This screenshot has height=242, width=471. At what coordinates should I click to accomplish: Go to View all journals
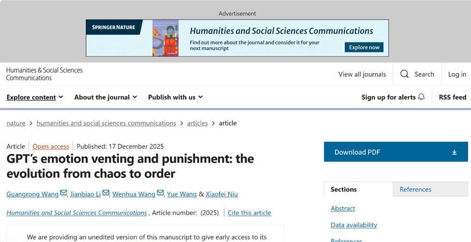362,74
